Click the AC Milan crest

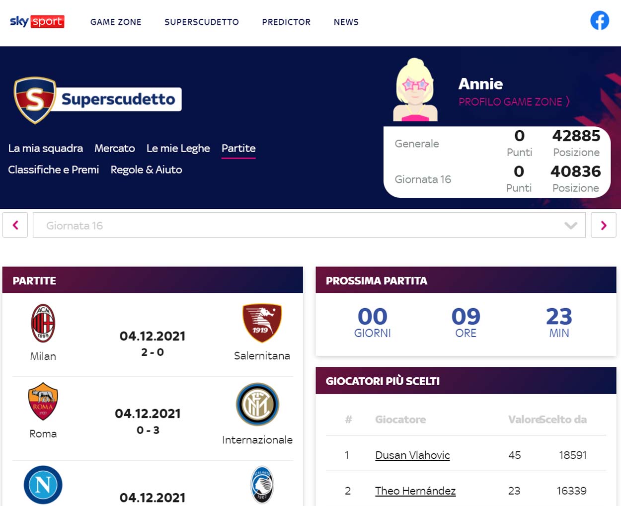click(43, 323)
